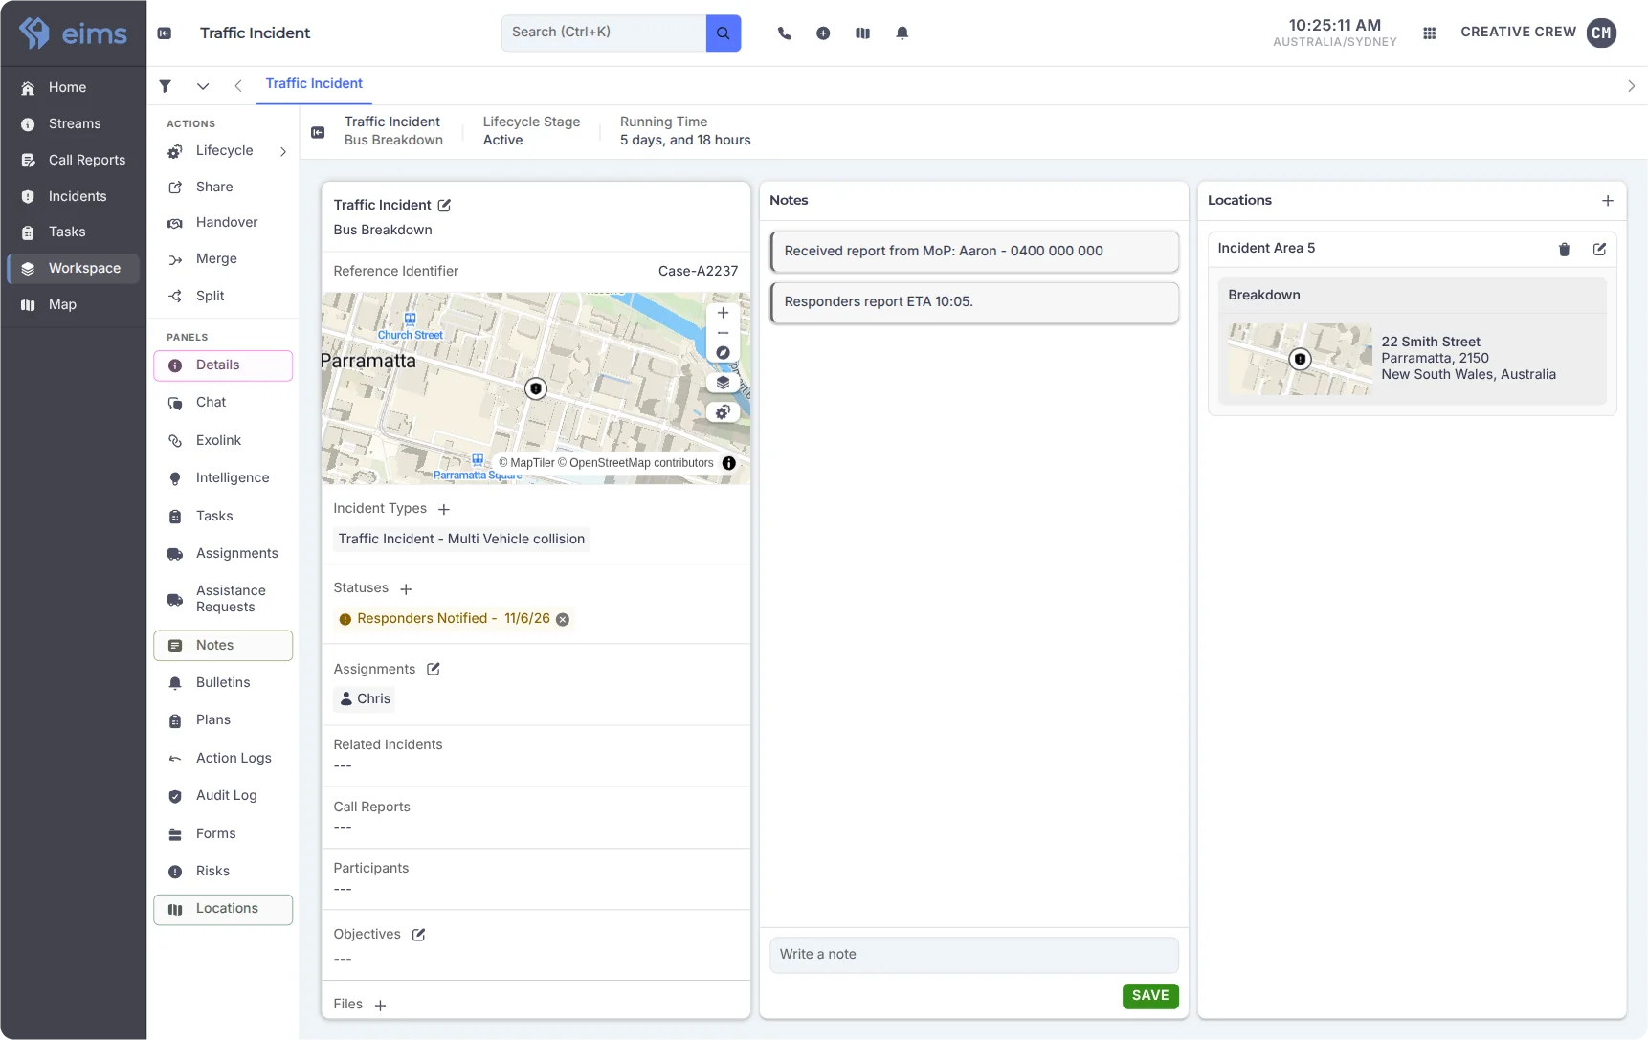Add a new location with plus icon
1648x1040 pixels.
coord(1608,201)
